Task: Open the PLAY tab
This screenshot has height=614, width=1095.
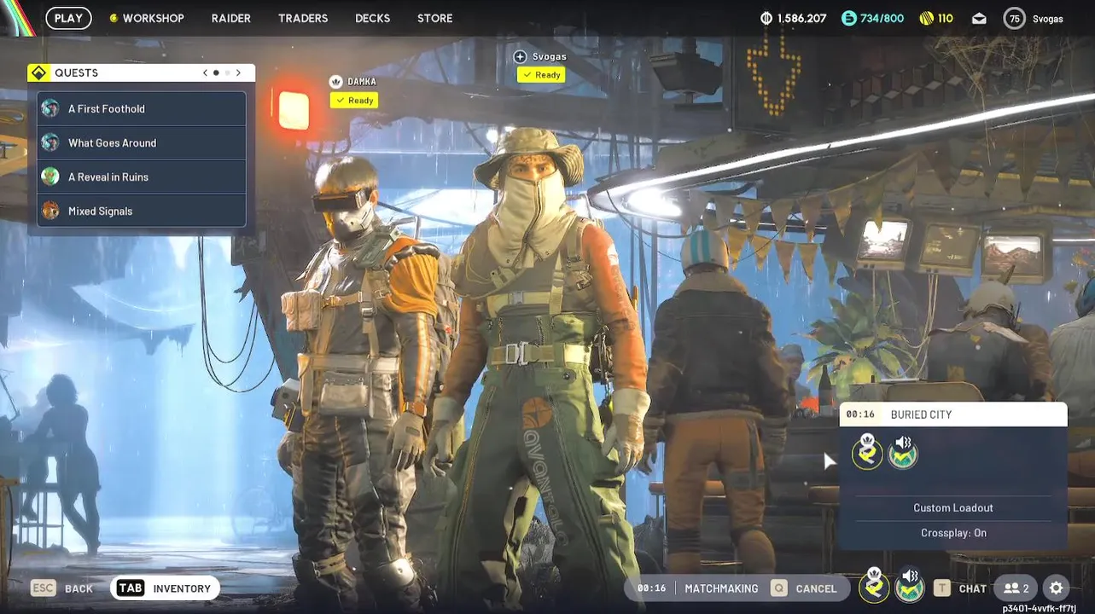Action: click(x=68, y=18)
